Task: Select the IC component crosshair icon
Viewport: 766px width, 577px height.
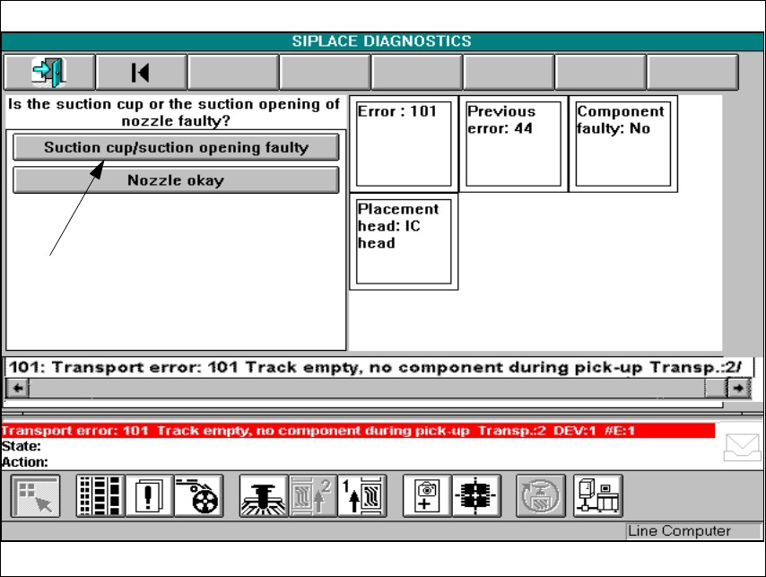Action: 476,496
